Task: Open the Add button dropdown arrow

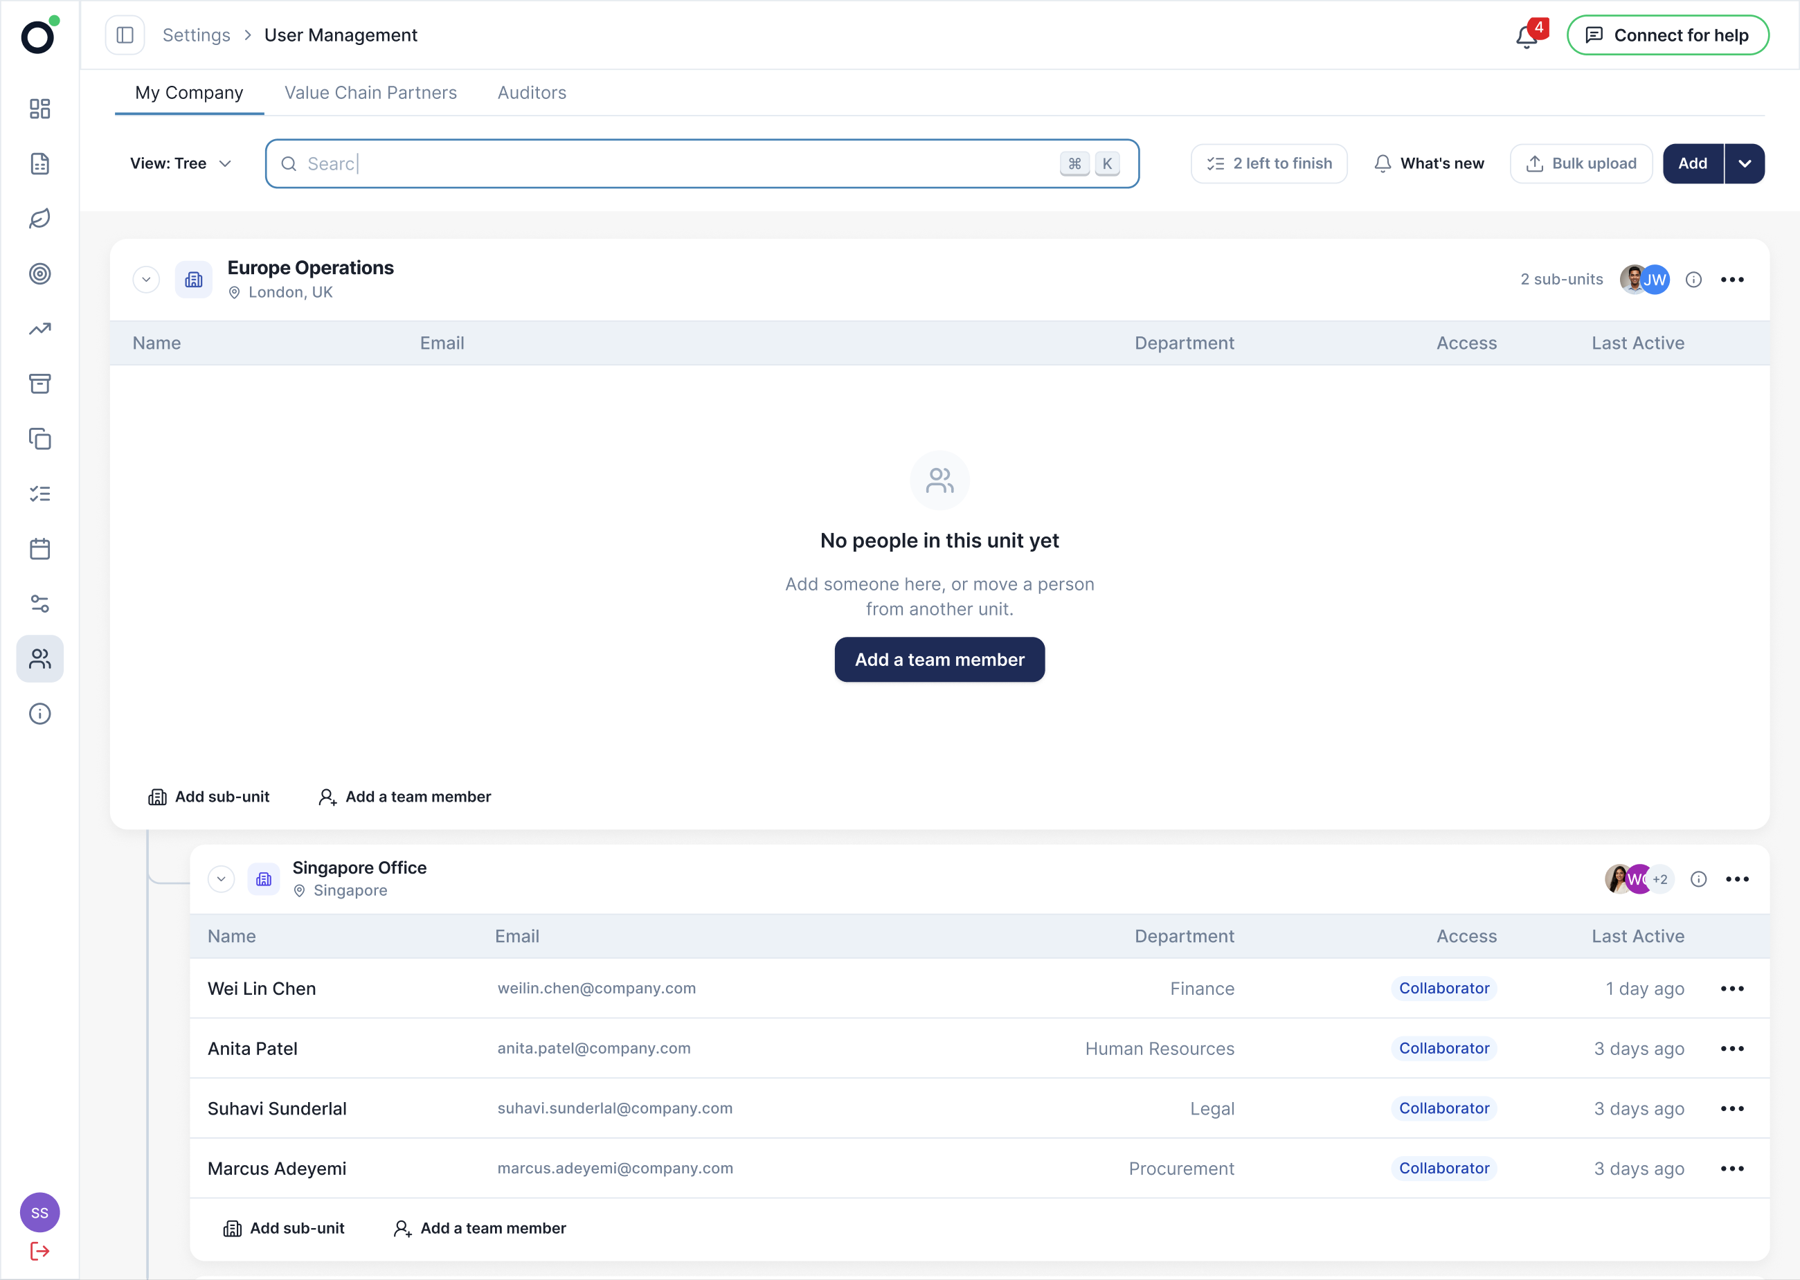Action: click(x=1744, y=163)
